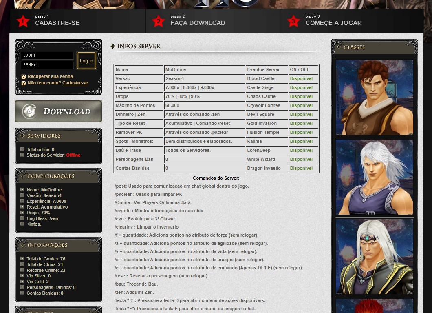The image size is (432, 313).
Task: Select the spiky white-haired class portrait
Action: [x=375, y=177]
